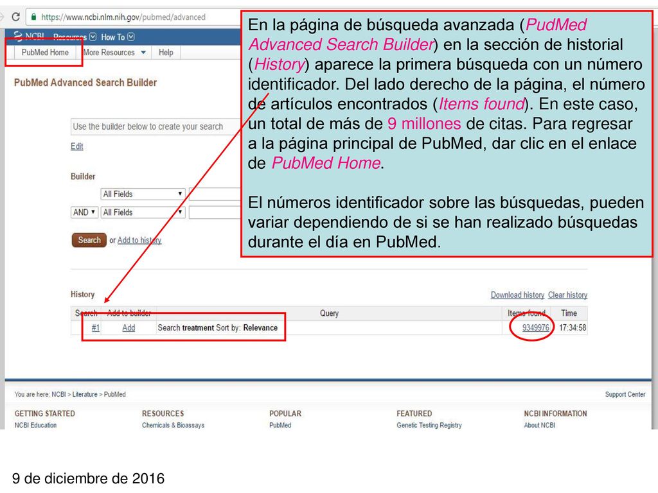The image size is (658, 493).
Task: Click the PubMed breadcrumb link
Action: point(114,395)
